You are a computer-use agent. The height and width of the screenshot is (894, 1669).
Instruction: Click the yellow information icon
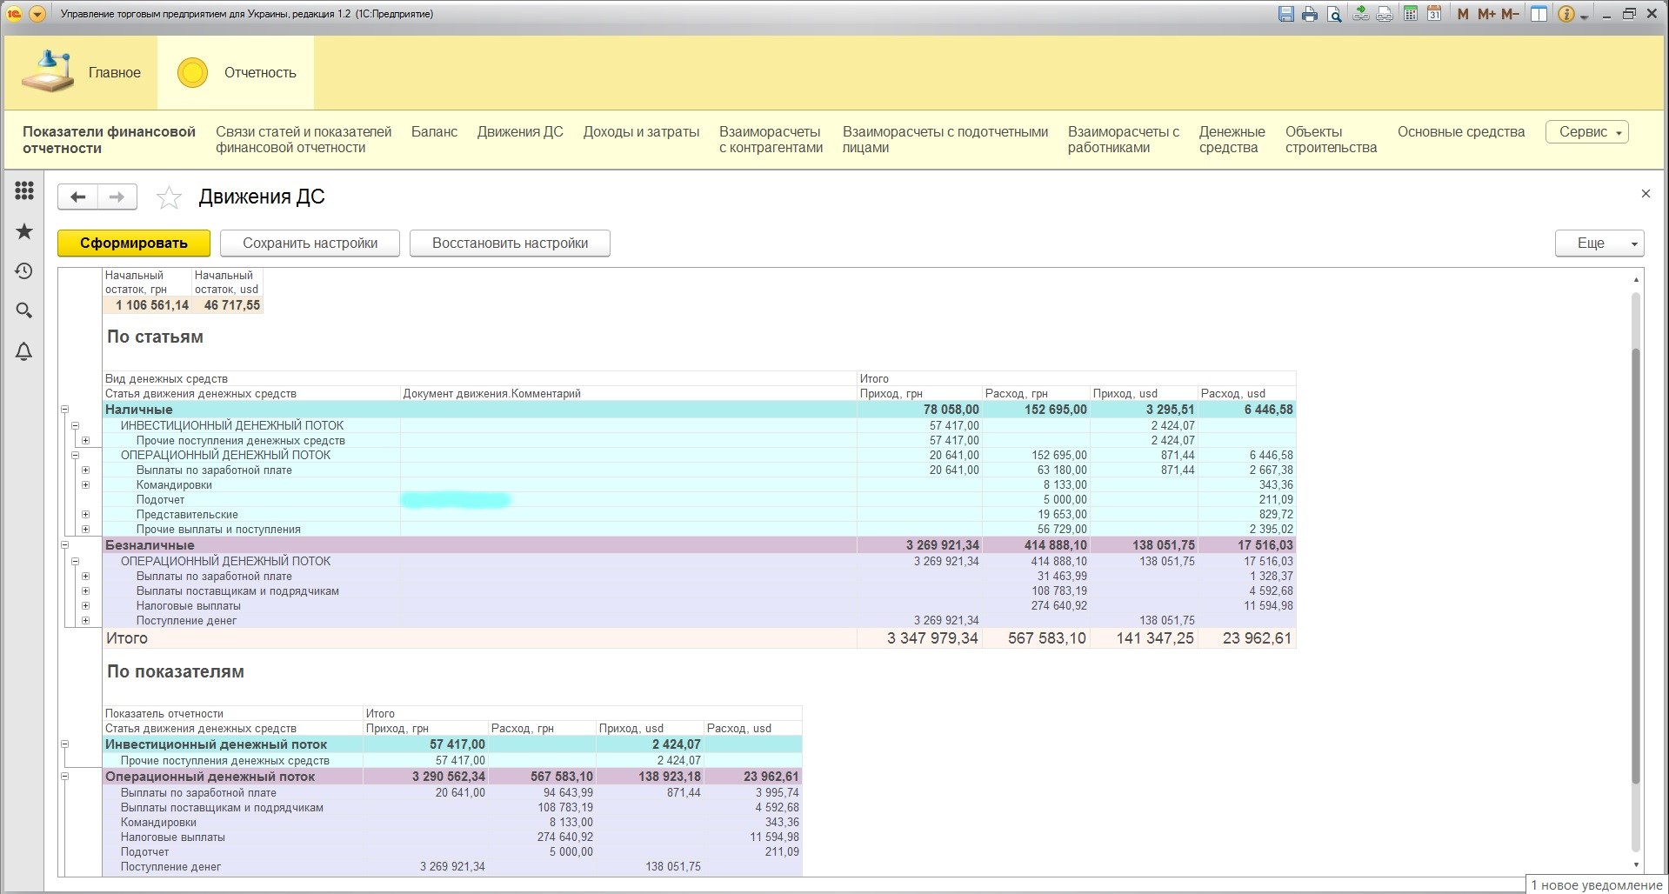pyautogui.click(x=1566, y=14)
